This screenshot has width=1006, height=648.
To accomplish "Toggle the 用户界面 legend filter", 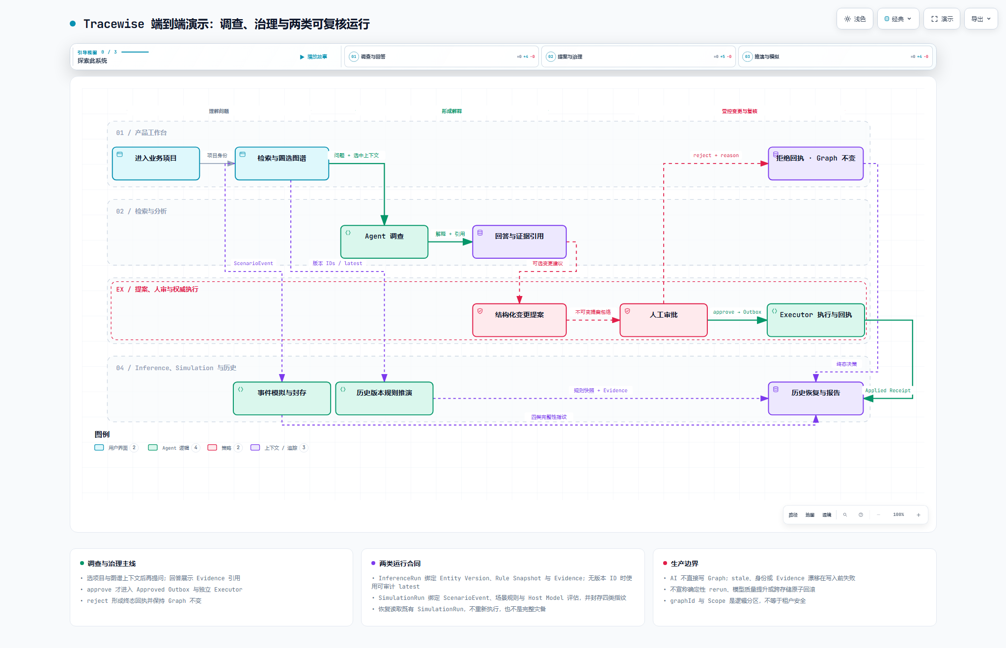I will pyautogui.click(x=116, y=448).
